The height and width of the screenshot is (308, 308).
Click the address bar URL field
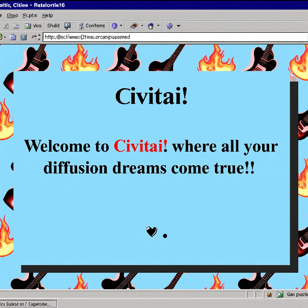click(174, 37)
